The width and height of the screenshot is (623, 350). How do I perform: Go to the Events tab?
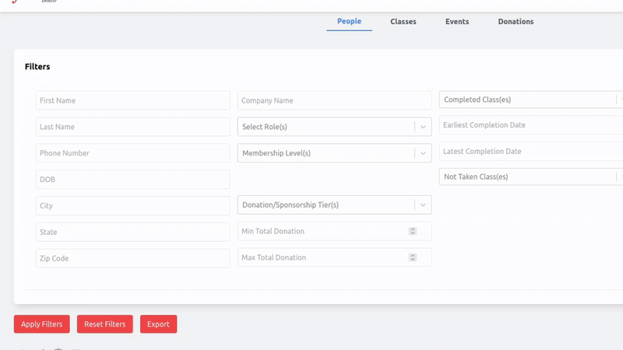coord(457,22)
